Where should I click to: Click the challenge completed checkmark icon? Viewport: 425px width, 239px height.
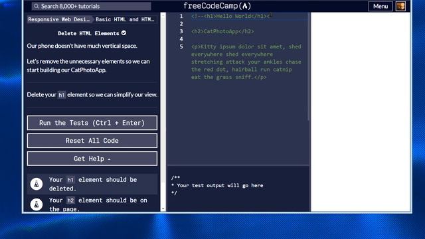(124, 33)
